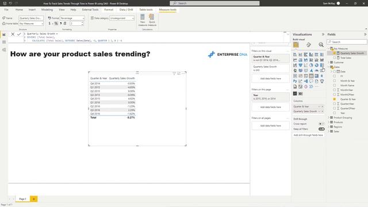Open Focus mode on the table visual
This screenshot has height=207, width=368.
point(179,74)
